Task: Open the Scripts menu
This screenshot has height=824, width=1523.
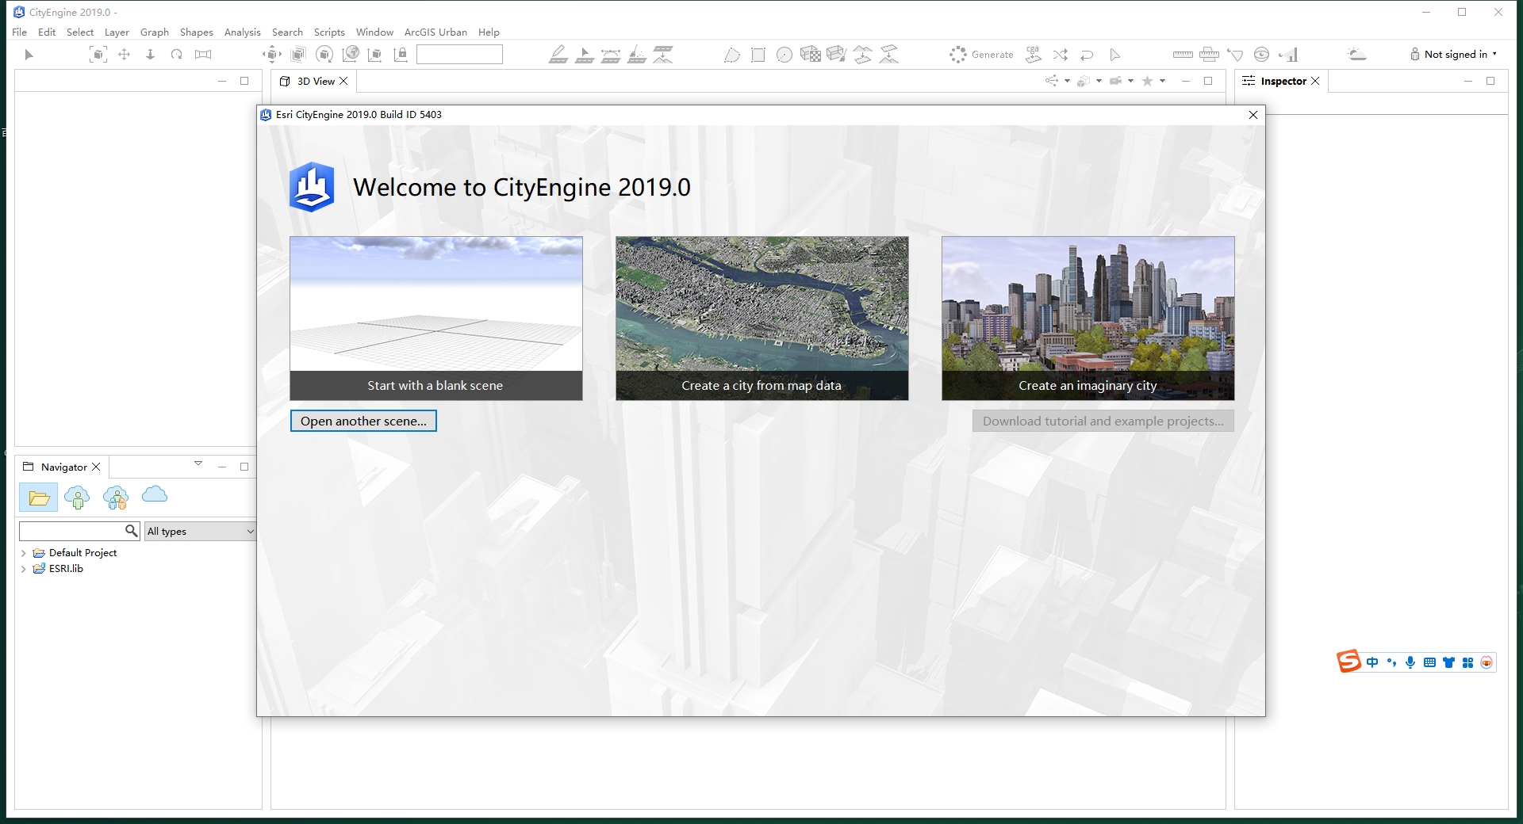Action: [x=329, y=32]
